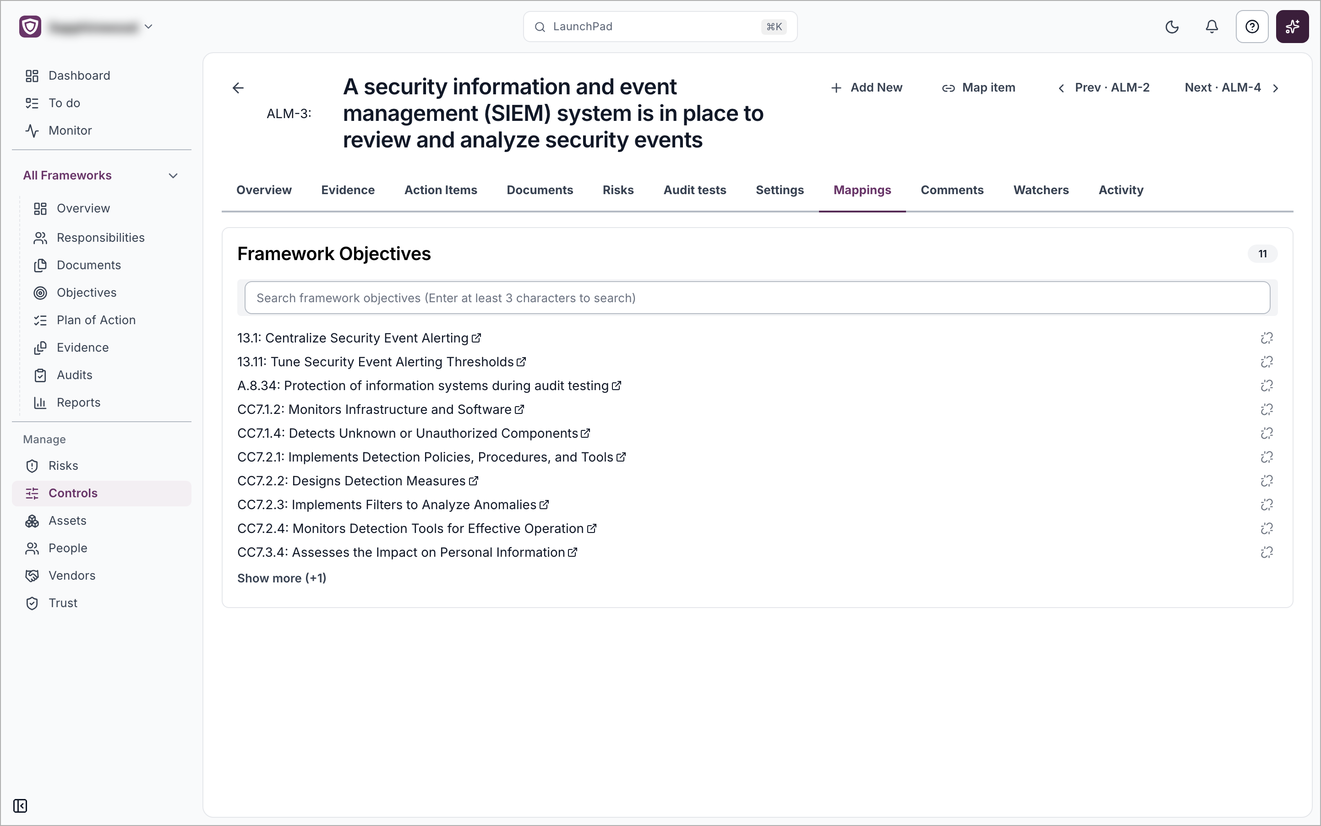This screenshot has width=1321, height=826.
Task: Open the Settings tab
Action: (x=780, y=190)
